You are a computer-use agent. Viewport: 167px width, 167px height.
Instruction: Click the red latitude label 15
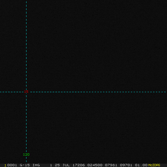pos(26,92)
